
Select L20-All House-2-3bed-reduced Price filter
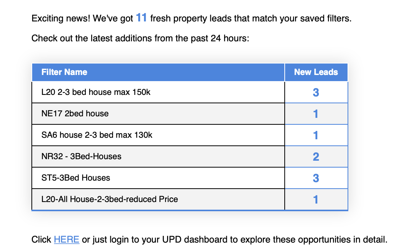[110, 199]
